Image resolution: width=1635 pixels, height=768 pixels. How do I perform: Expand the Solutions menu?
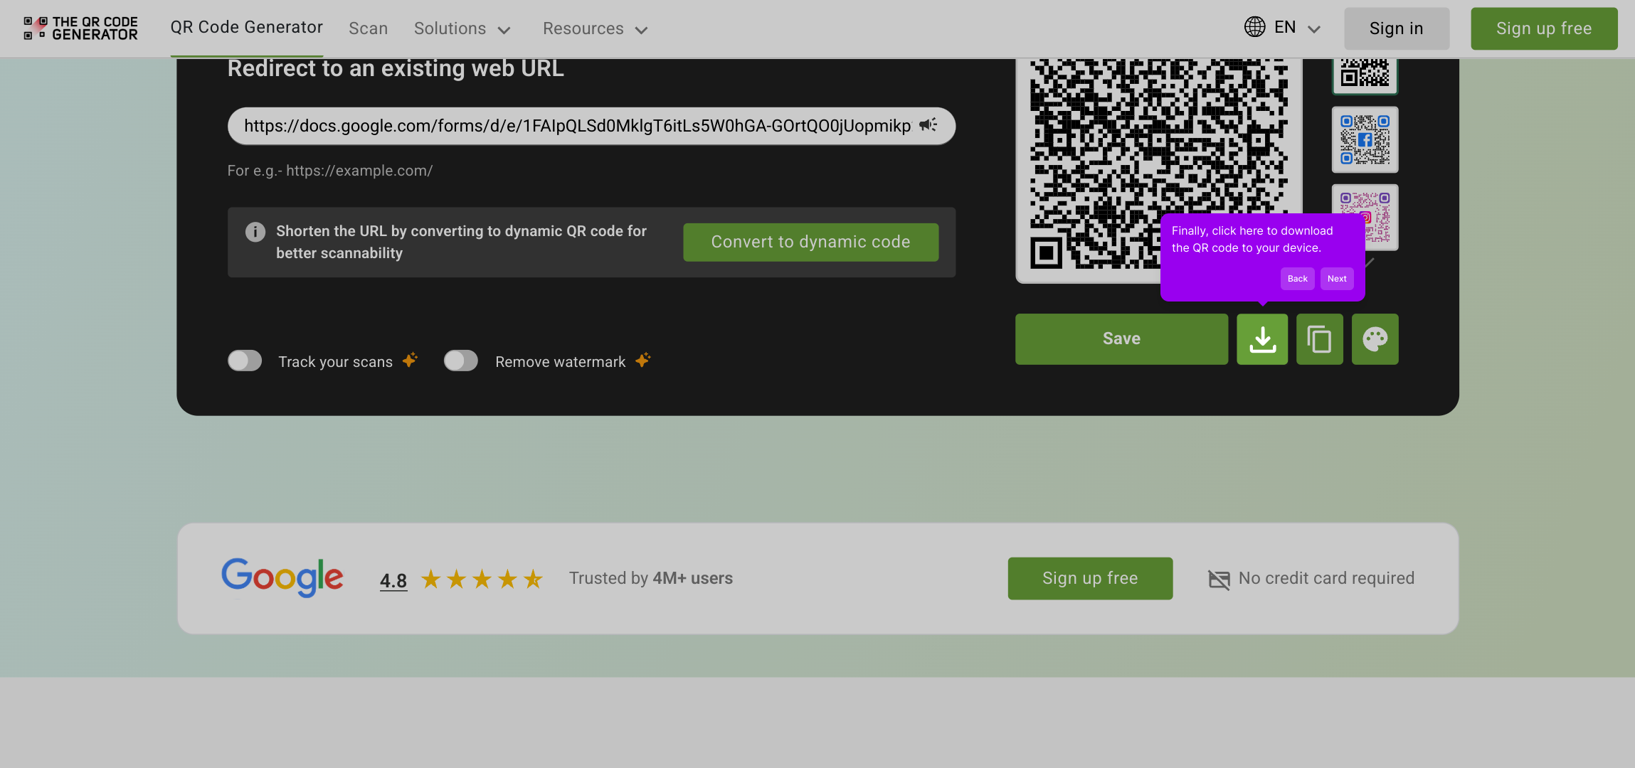(x=462, y=28)
